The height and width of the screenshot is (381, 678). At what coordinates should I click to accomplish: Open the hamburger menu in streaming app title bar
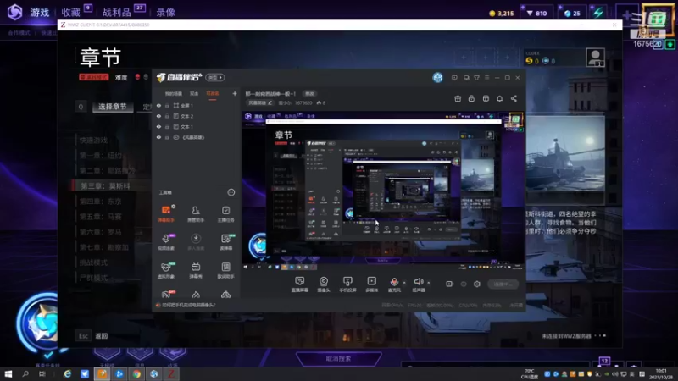coord(486,78)
